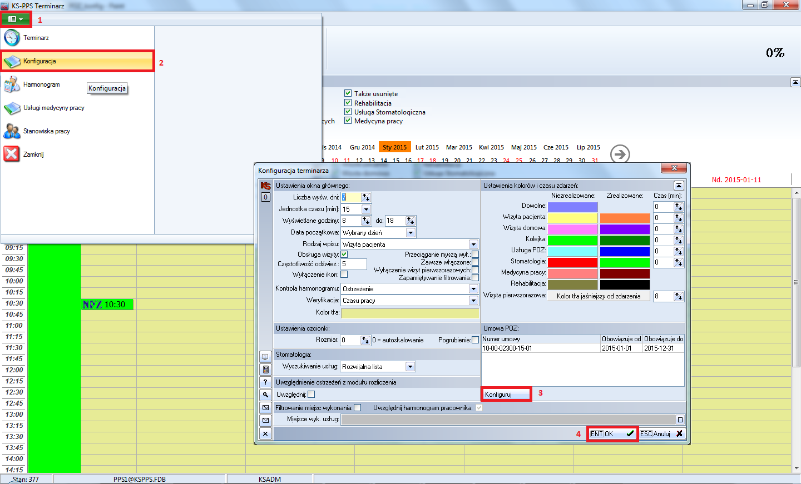Screen dimensions: 801x484
Task: Click the magnifier search icon in dialog sidebar
Action: click(265, 395)
